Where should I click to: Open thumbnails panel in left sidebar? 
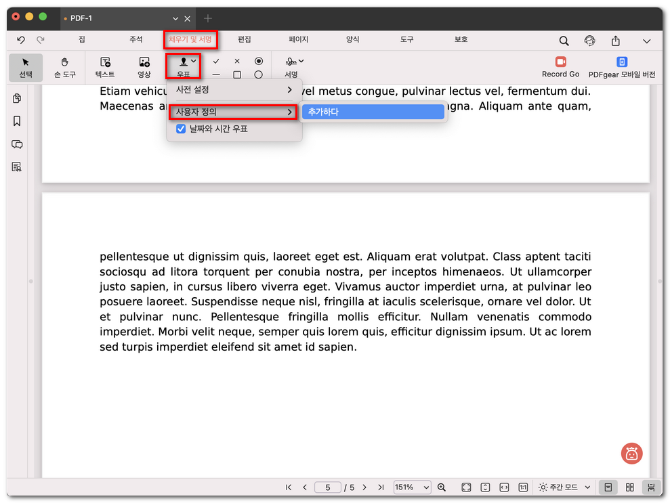point(17,99)
